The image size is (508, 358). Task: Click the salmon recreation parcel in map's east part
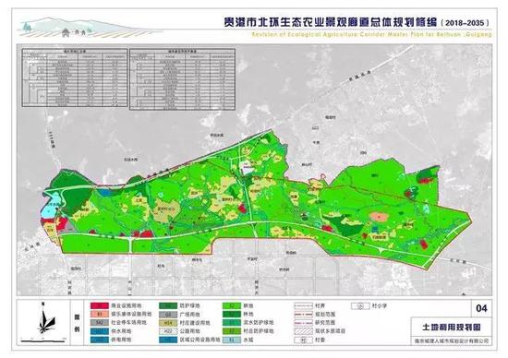point(379,217)
